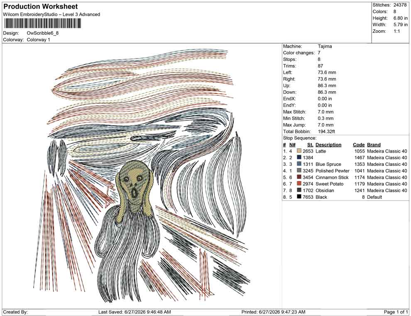The height and width of the screenshot is (316, 411).
Task: Click the Latte color swatch
Action: click(299, 151)
